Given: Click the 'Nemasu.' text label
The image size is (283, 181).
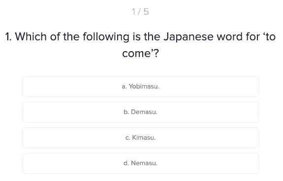Looking at the screenshot, I should click(x=144, y=163).
